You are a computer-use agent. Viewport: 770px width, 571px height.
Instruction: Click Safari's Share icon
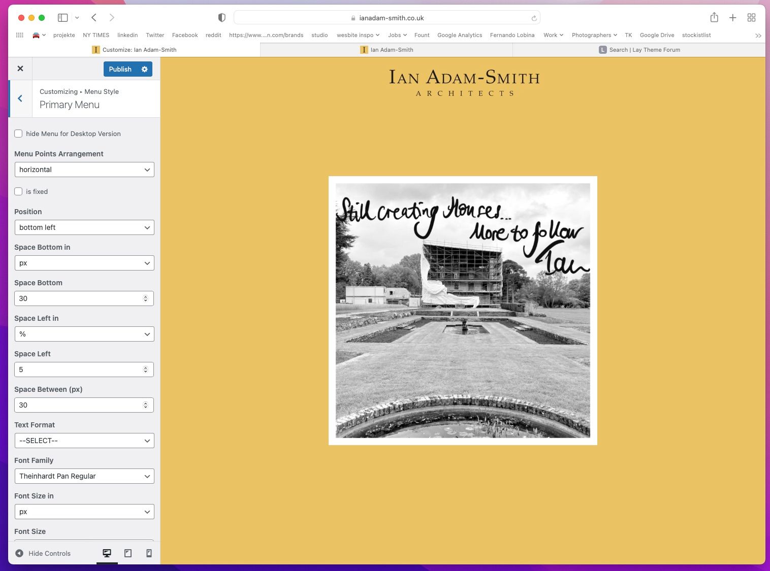714,18
